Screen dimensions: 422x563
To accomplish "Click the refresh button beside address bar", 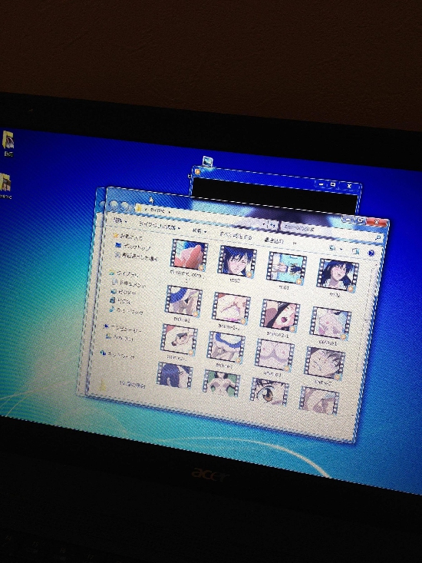I will click(272, 226).
